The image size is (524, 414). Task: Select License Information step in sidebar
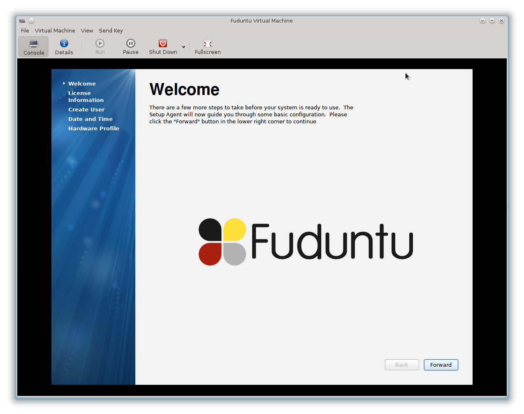click(x=86, y=97)
